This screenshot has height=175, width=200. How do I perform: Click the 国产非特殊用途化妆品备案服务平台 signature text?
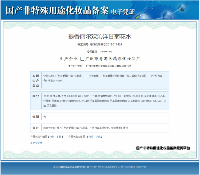pos(163,148)
